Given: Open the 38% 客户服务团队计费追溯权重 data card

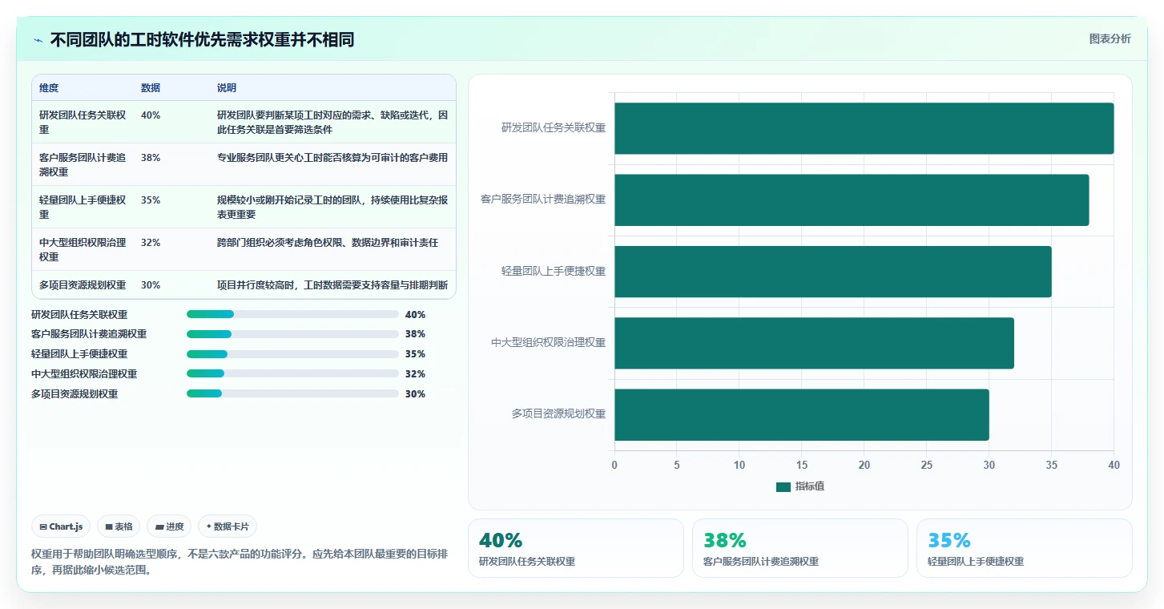Looking at the screenshot, I should coord(799,548).
